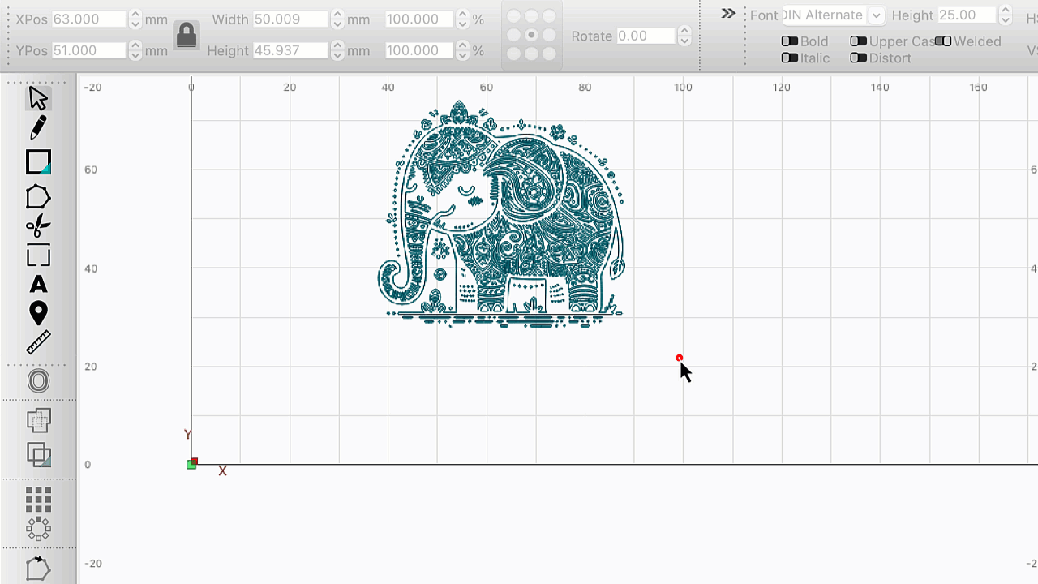Select center anchor point in nine-dot grid
1038x584 pixels.
[x=531, y=35]
